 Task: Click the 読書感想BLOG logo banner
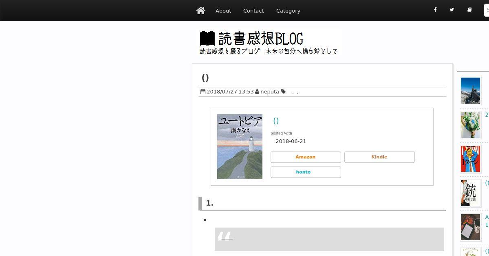point(269,42)
